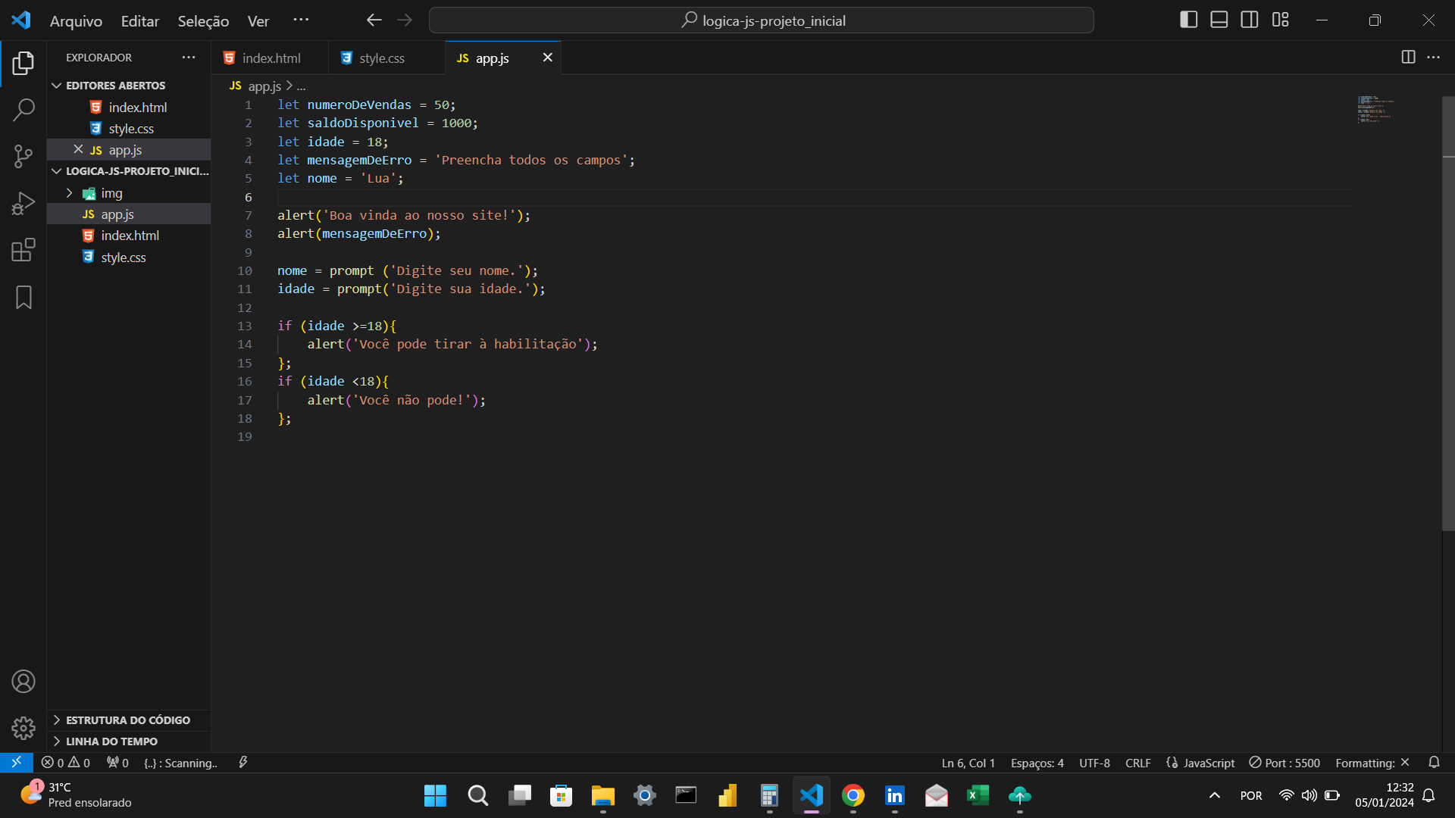Click the Scanning status item
The width and height of the screenshot is (1455, 818).
click(x=180, y=763)
